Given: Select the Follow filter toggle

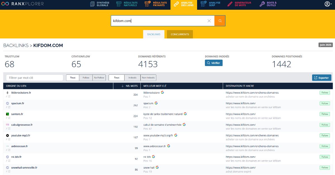Looking at the screenshot, I should tap(86, 78).
